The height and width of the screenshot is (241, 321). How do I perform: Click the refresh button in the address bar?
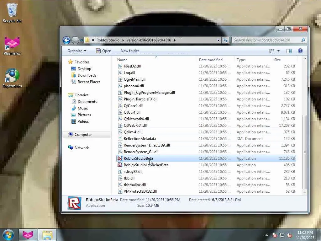pos(225,40)
